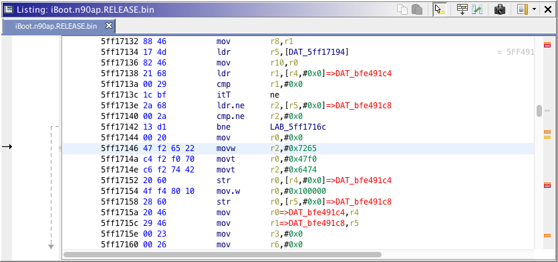Viewport: 558px width, 262px height.
Task: Toggle mouse hover popups cursor icon
Action: tap(440, 9)
